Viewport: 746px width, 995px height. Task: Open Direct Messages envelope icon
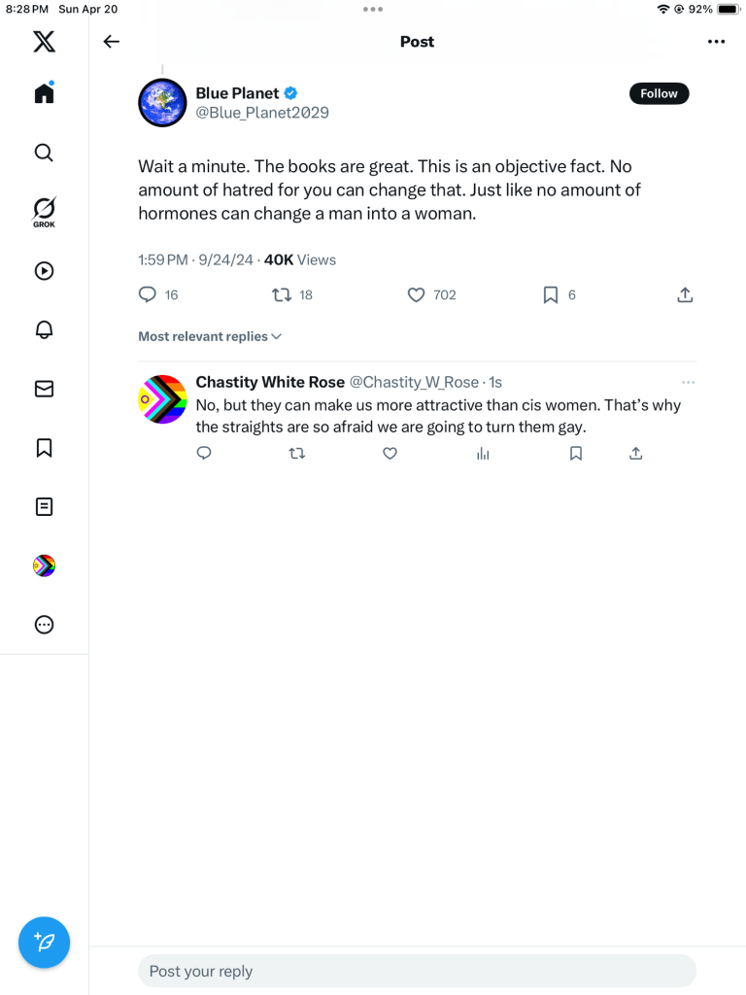pos(44,389)
